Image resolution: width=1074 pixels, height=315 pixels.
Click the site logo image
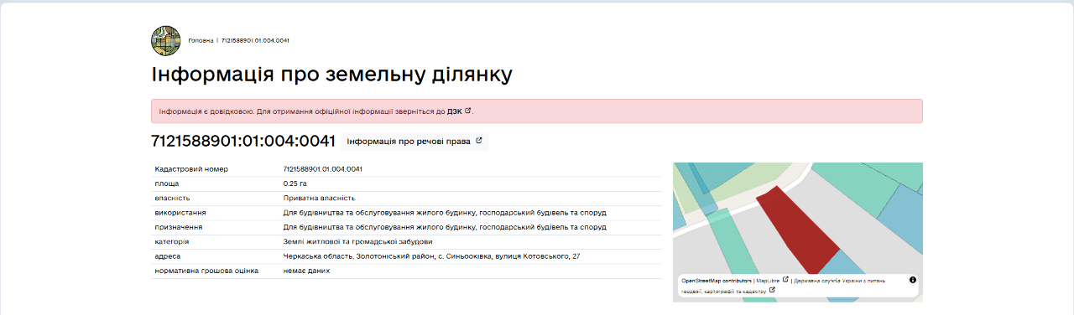click(165, 40)
